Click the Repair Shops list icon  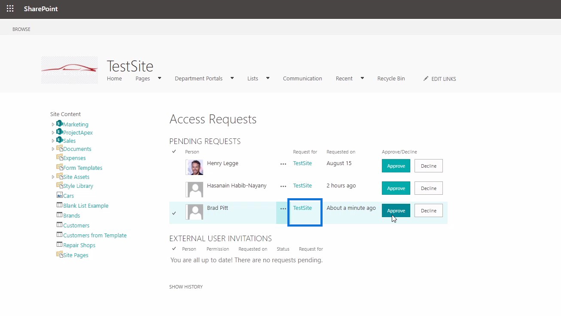[60, 245]
